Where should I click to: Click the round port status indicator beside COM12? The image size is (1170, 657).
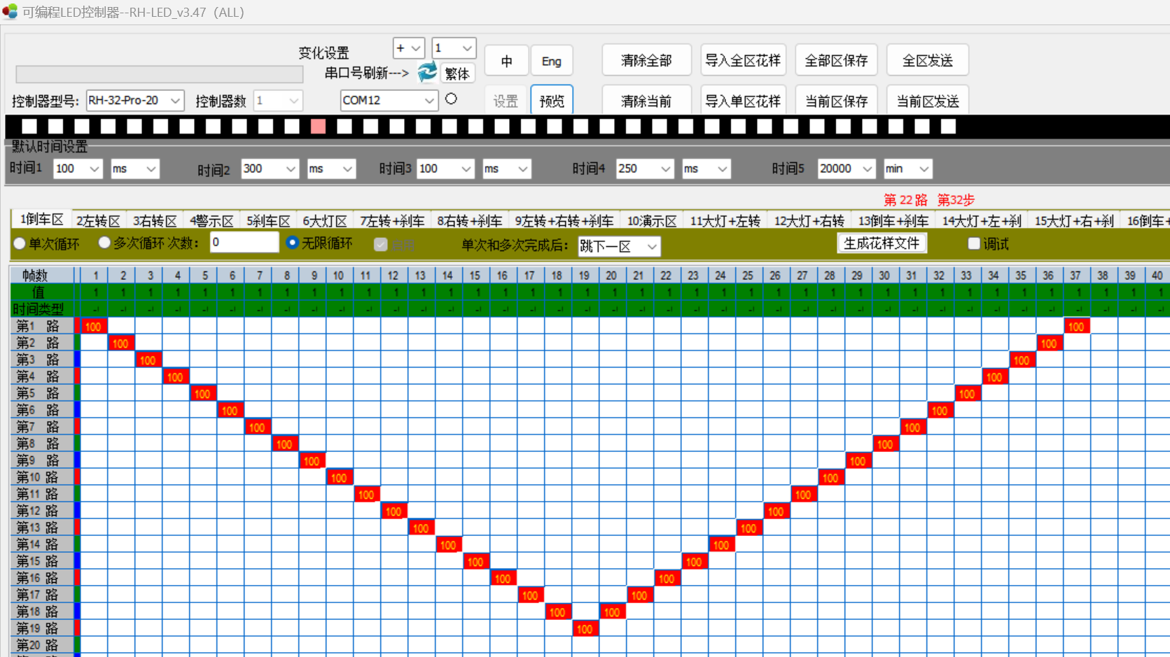pyautogui.click(x=451, y=99)
